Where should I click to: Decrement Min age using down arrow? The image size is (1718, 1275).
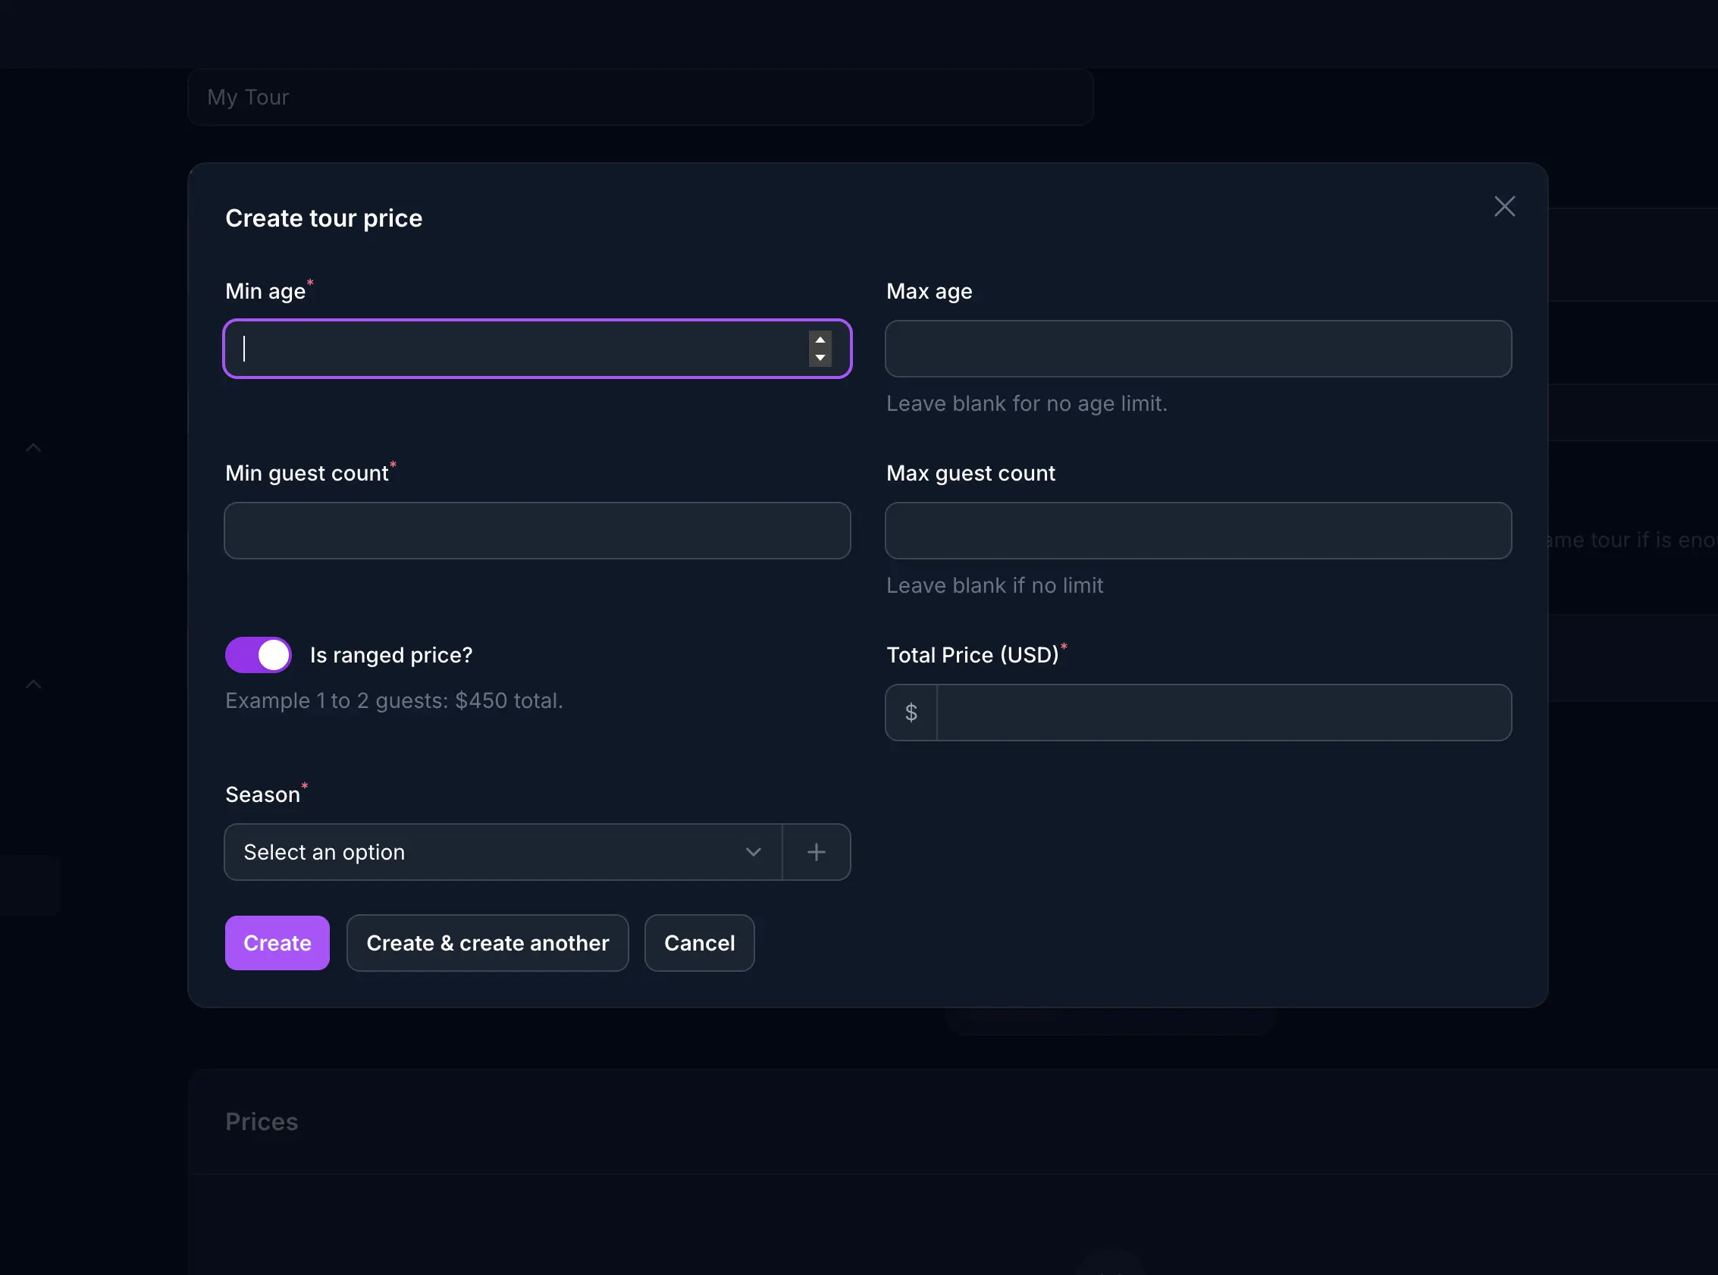820,358
